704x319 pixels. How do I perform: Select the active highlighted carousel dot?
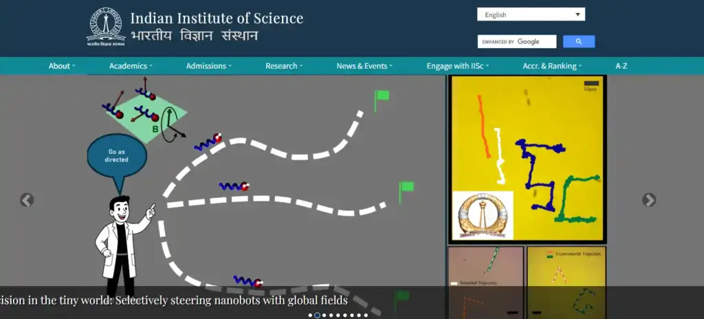point(317,316)
